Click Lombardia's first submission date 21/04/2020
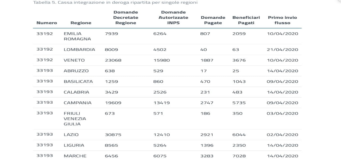This screenshot has width=341, height=159. [282, 50]
